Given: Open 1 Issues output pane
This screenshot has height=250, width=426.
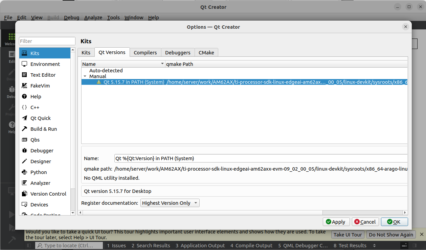Looking at the screenshot, I should 116,246.
